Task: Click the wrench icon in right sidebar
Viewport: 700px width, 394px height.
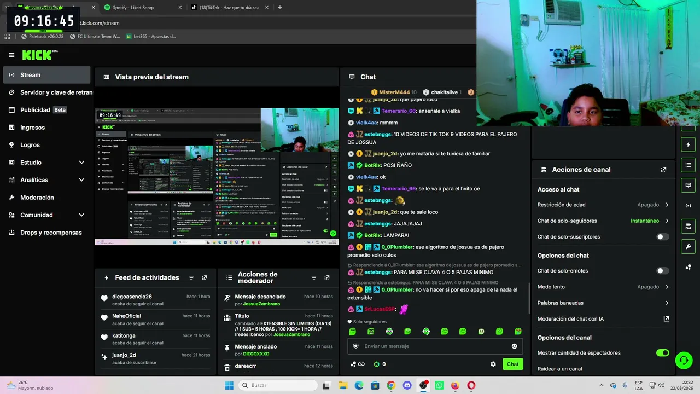Action: (688, 246)
